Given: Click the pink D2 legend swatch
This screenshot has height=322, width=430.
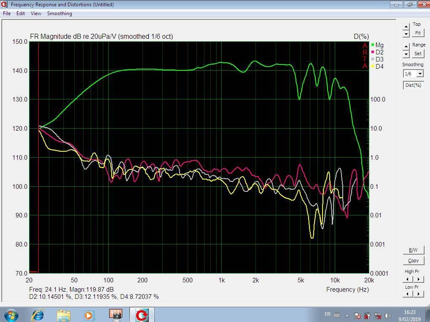Looking at the screenshot, I should tap(373, 52).
